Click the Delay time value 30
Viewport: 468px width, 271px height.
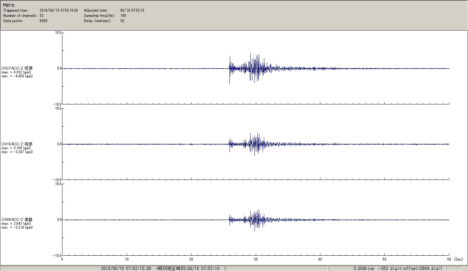(122, 21)
